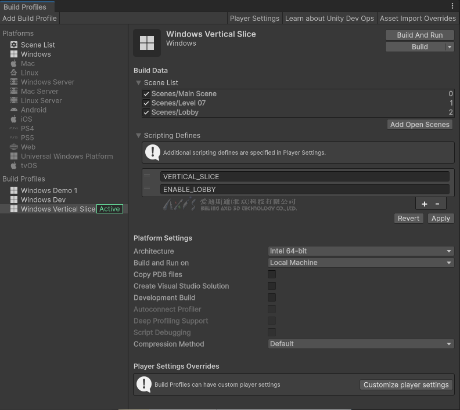
Task: Open Player Settings from the toolbar
Action: [x=254, y=19]
